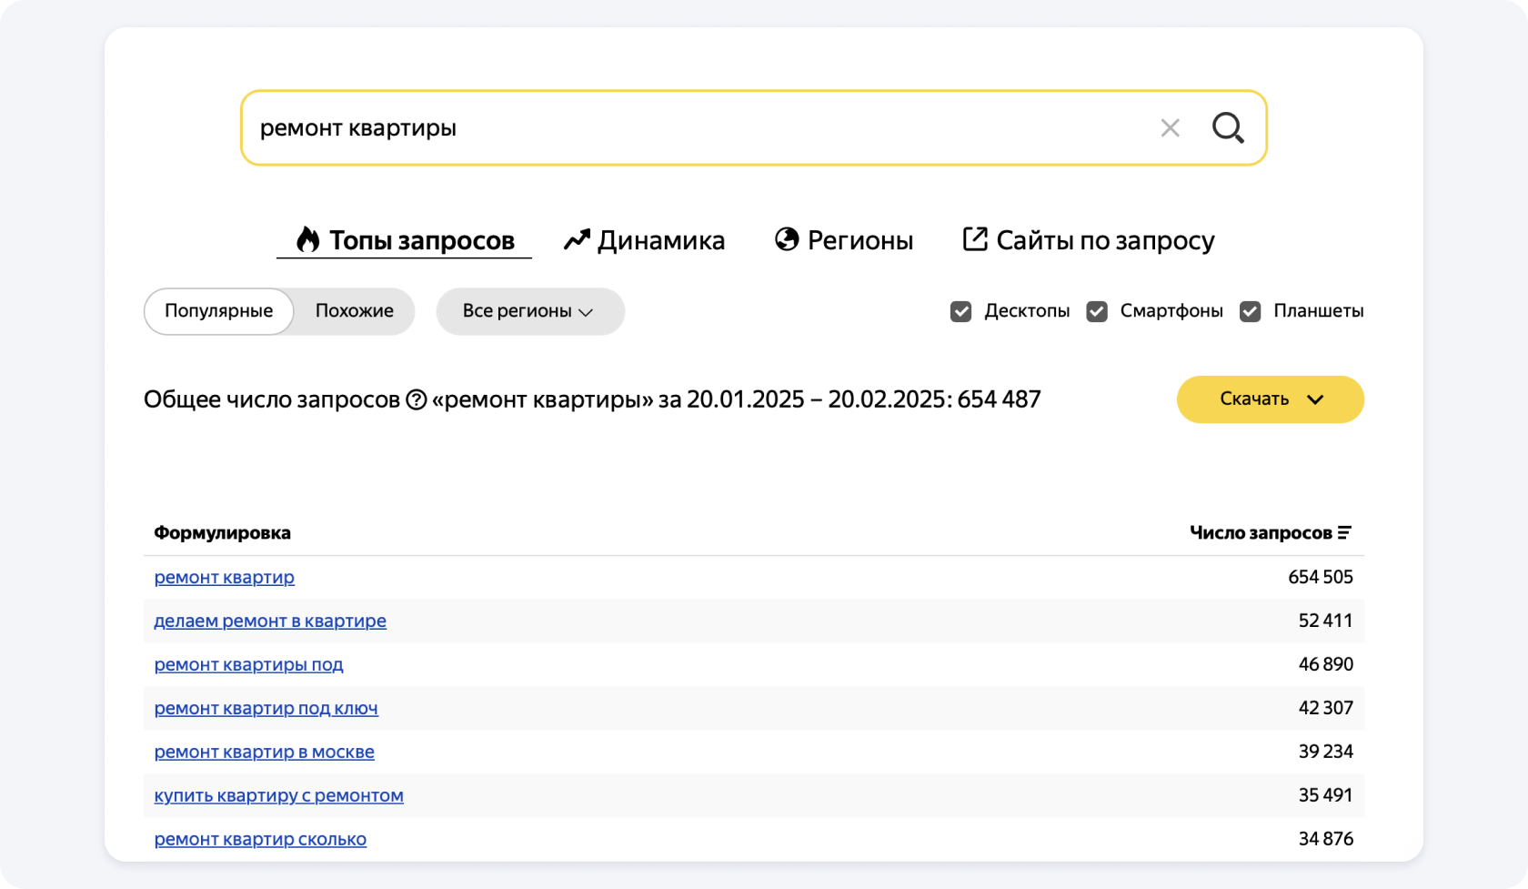
Task: Click the question mark help icon
Action: tap(416, 400)
